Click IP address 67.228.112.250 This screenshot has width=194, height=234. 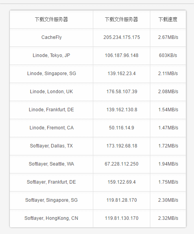point(122,164)
